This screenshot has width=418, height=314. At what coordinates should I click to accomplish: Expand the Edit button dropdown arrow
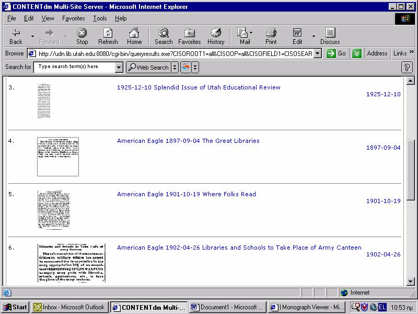click(x=313, y=37)
